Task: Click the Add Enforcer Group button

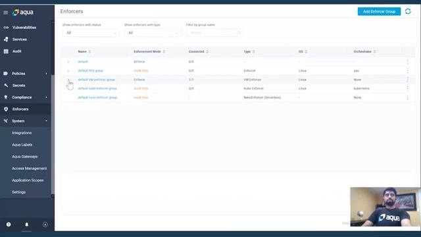Action: pyautogui.click(x=379, y=11)
